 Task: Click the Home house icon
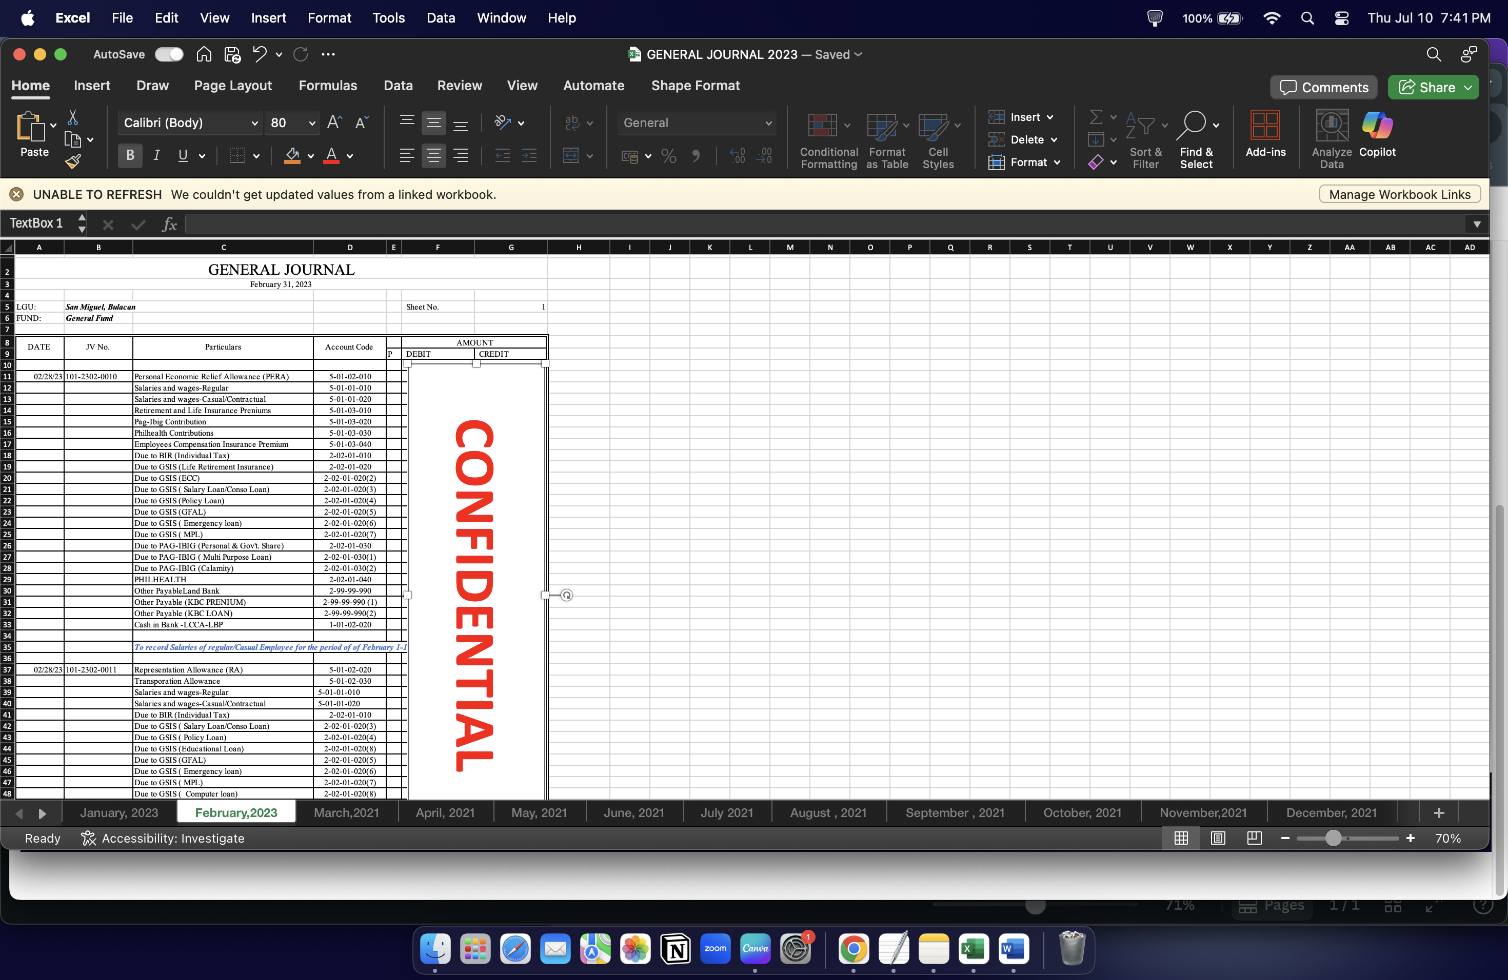tap(204, 54)
